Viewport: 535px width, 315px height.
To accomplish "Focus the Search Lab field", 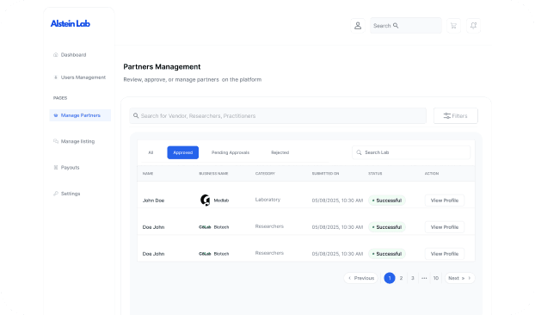I will pyautogui.click(x=411, y=152).
